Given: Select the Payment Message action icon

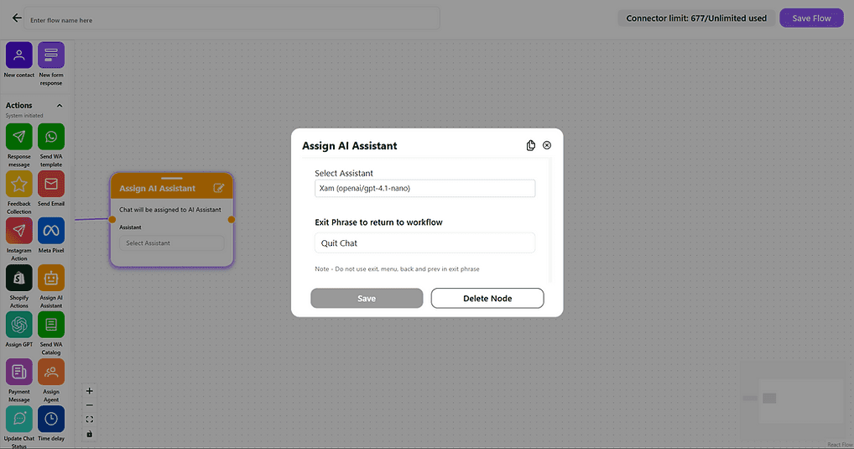Looking at the screenshot, I should point(19,372).
